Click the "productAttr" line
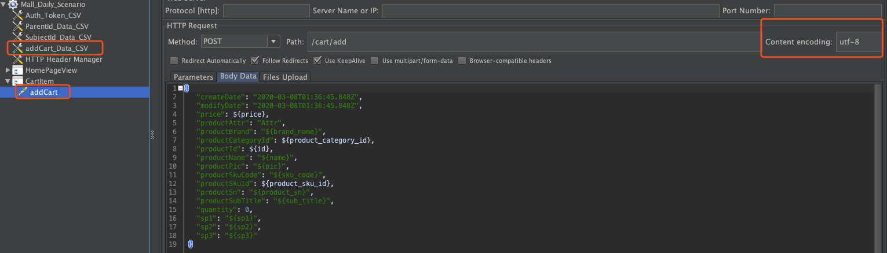 coord(240,123)
